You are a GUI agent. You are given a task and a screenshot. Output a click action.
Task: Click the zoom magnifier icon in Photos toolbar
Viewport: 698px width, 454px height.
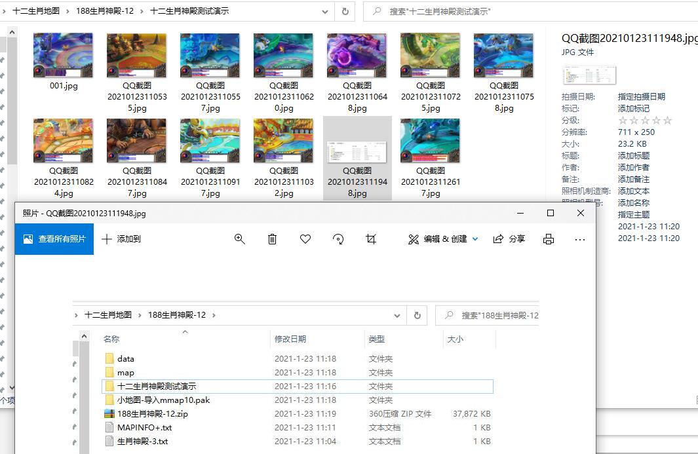click(239, 239)
